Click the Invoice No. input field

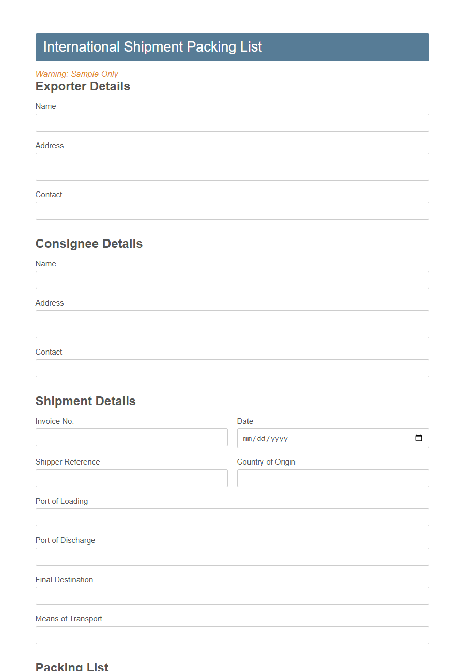point(131,437)
